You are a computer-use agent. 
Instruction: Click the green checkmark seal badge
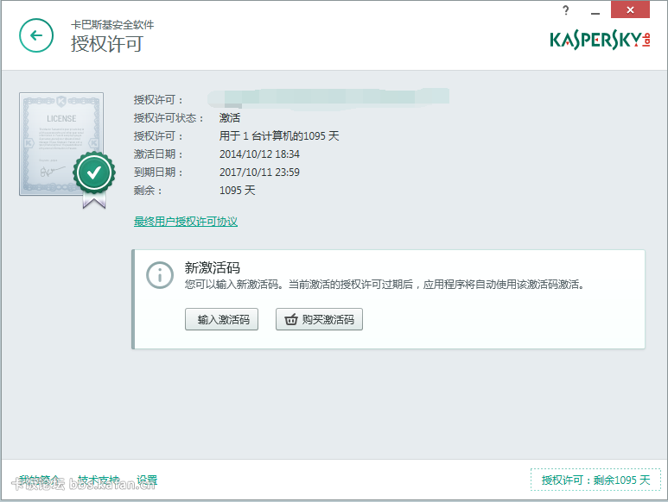point(93,173)
